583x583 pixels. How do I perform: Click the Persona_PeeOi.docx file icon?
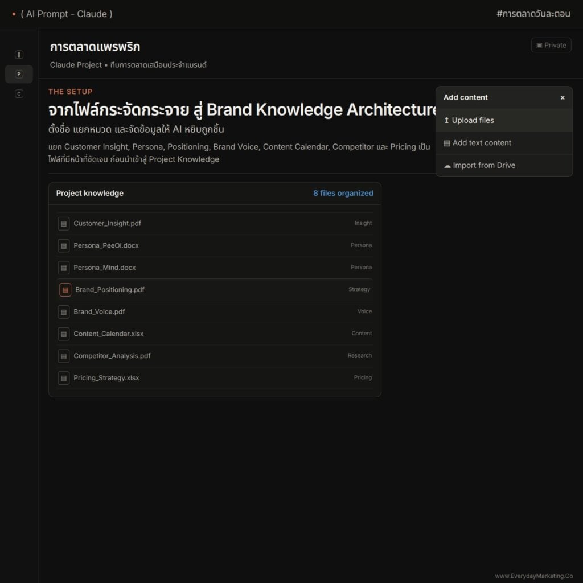(64, 246)
